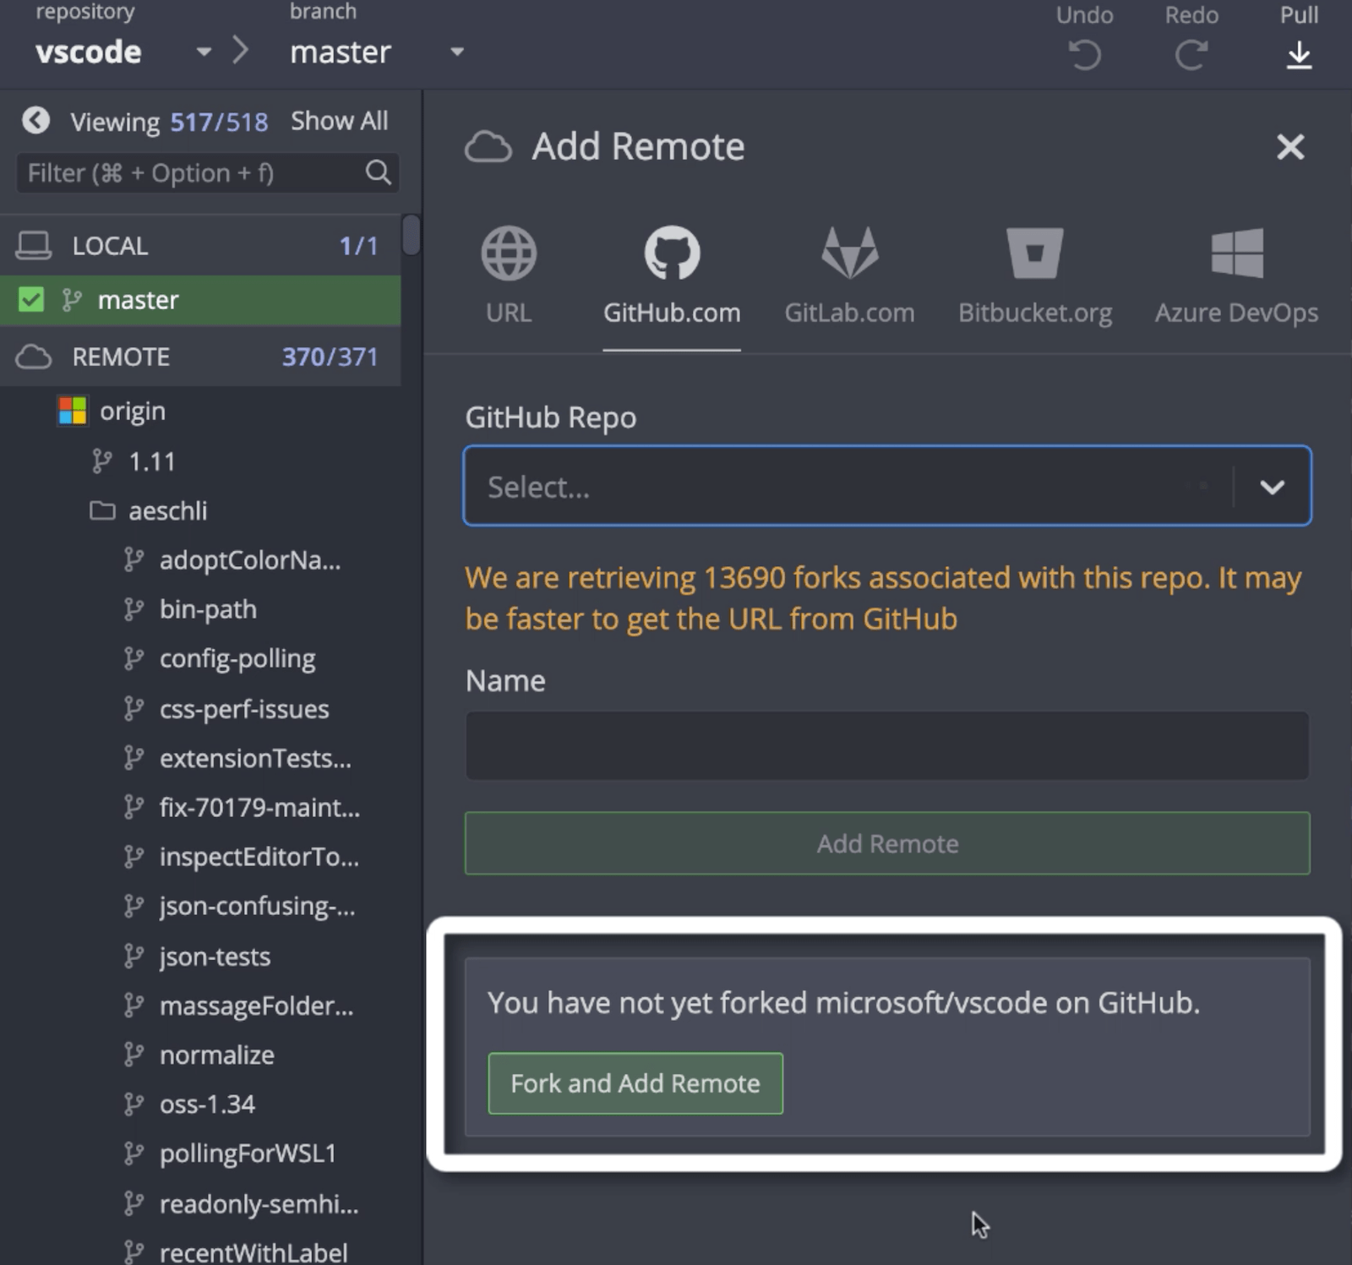Click the origin remote icon
This screenshot has height=1265, width=1352.
pos(72,411)
